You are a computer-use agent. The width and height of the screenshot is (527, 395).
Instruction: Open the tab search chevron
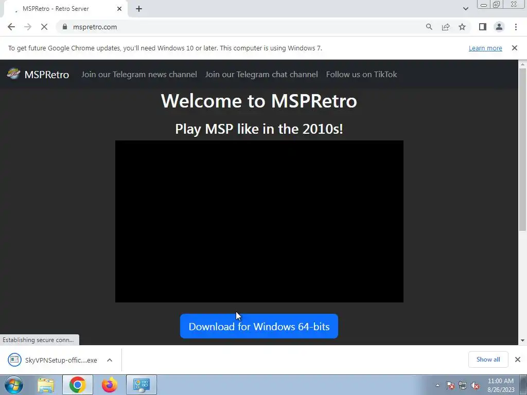pos(465,9)
